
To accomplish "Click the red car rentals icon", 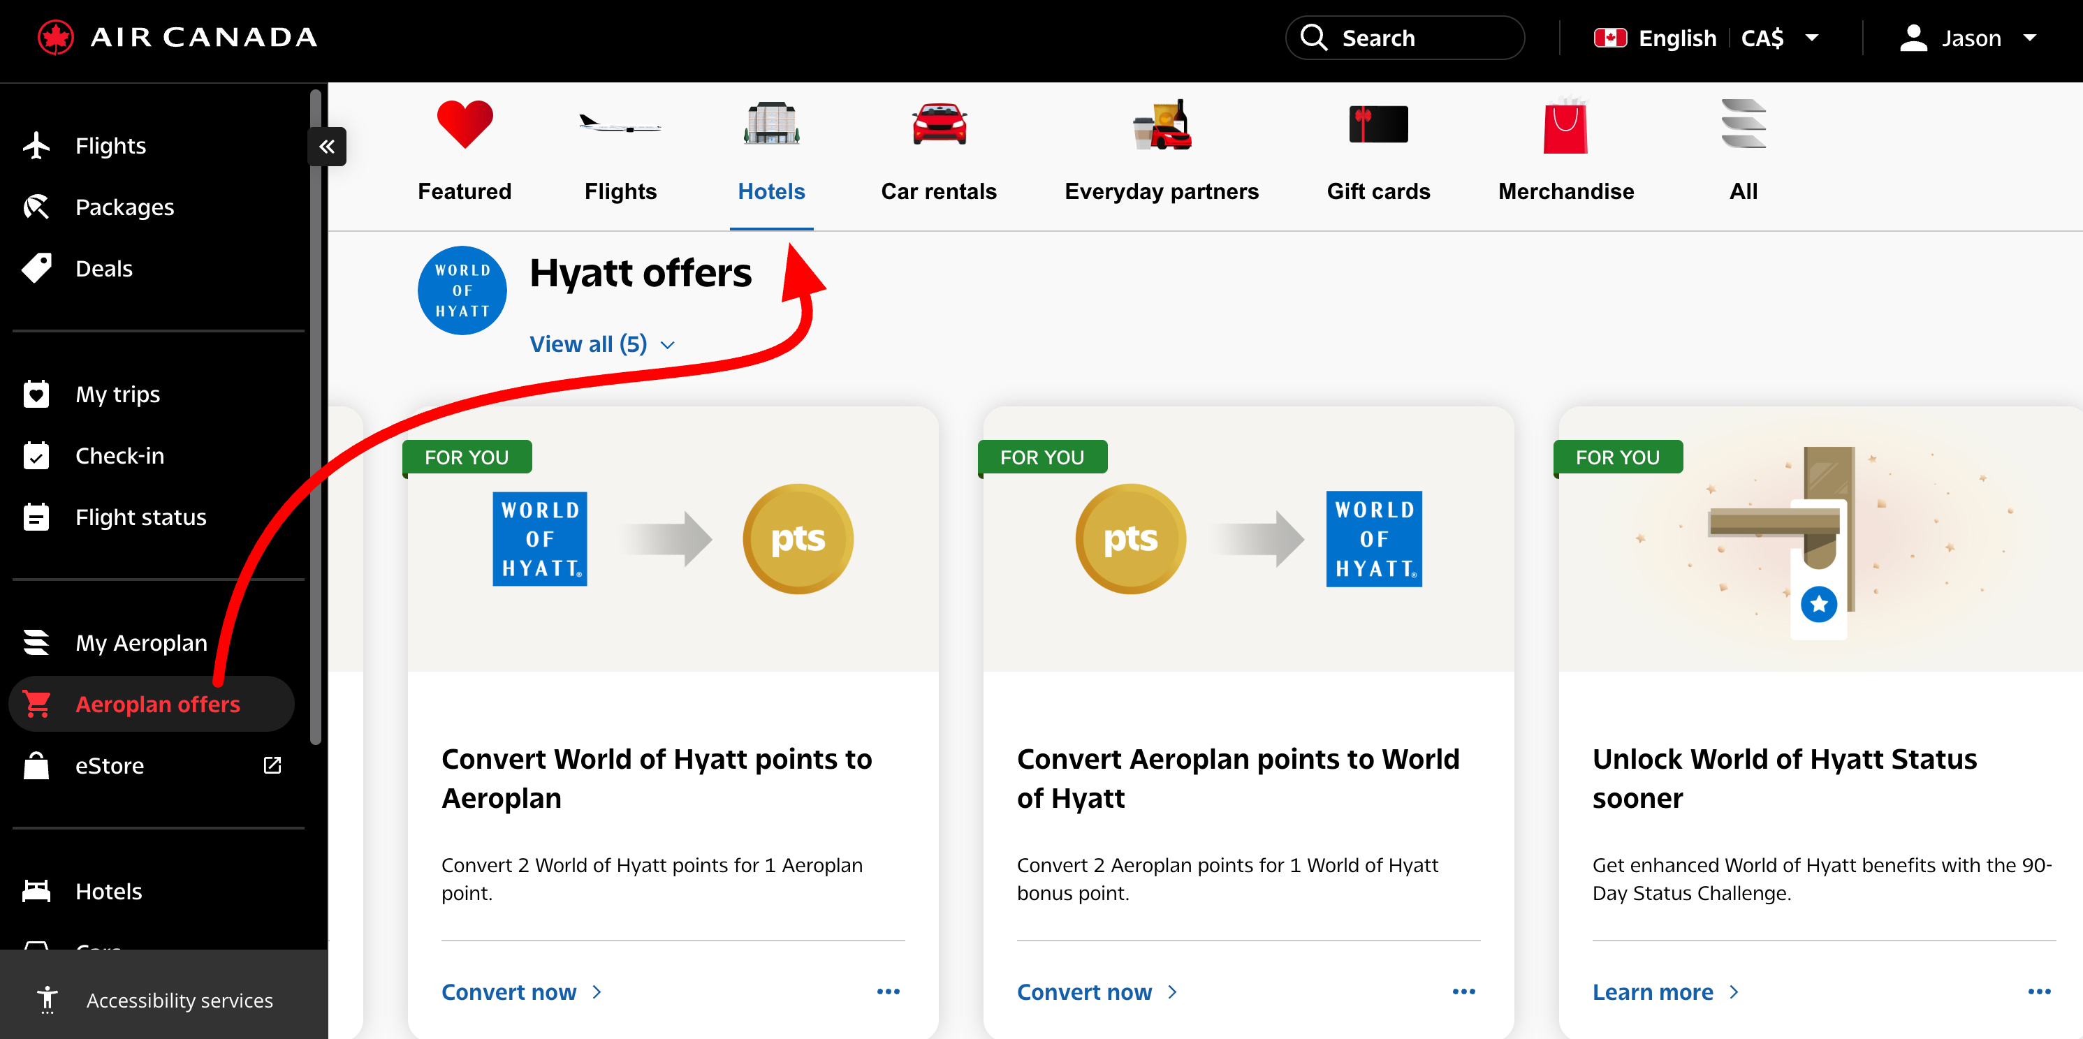I will pos(939,124).
